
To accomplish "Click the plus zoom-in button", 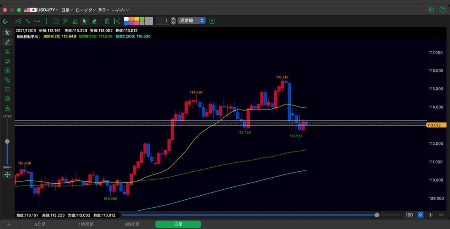I will pos(431,215).
